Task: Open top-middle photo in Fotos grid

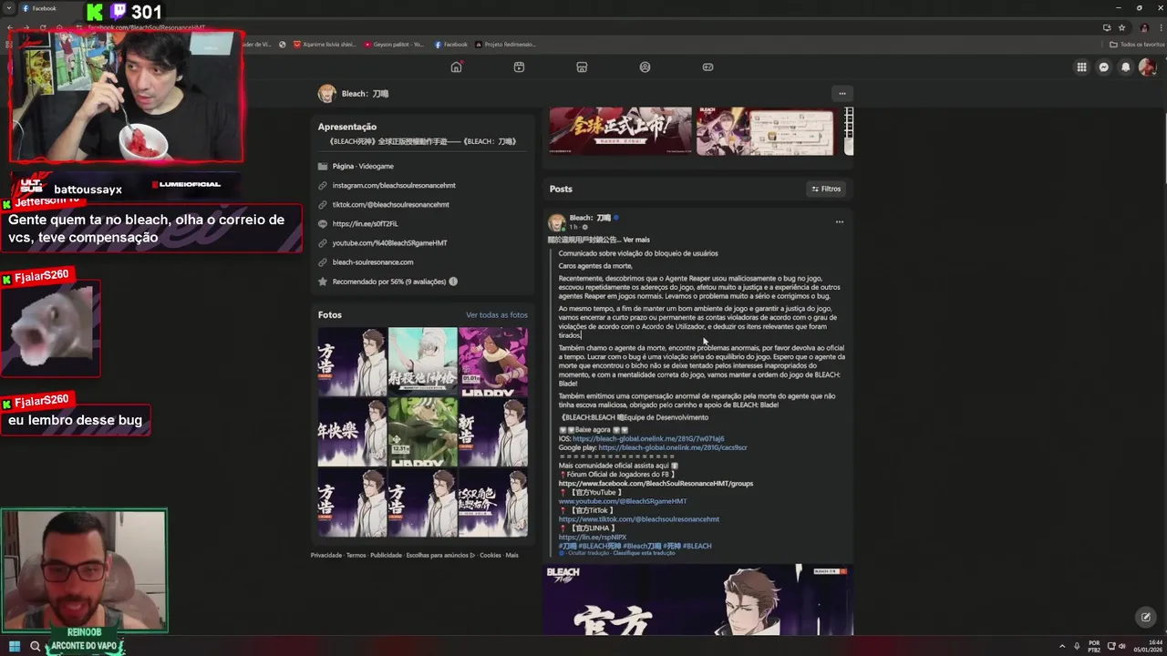Action: point(423,362)
